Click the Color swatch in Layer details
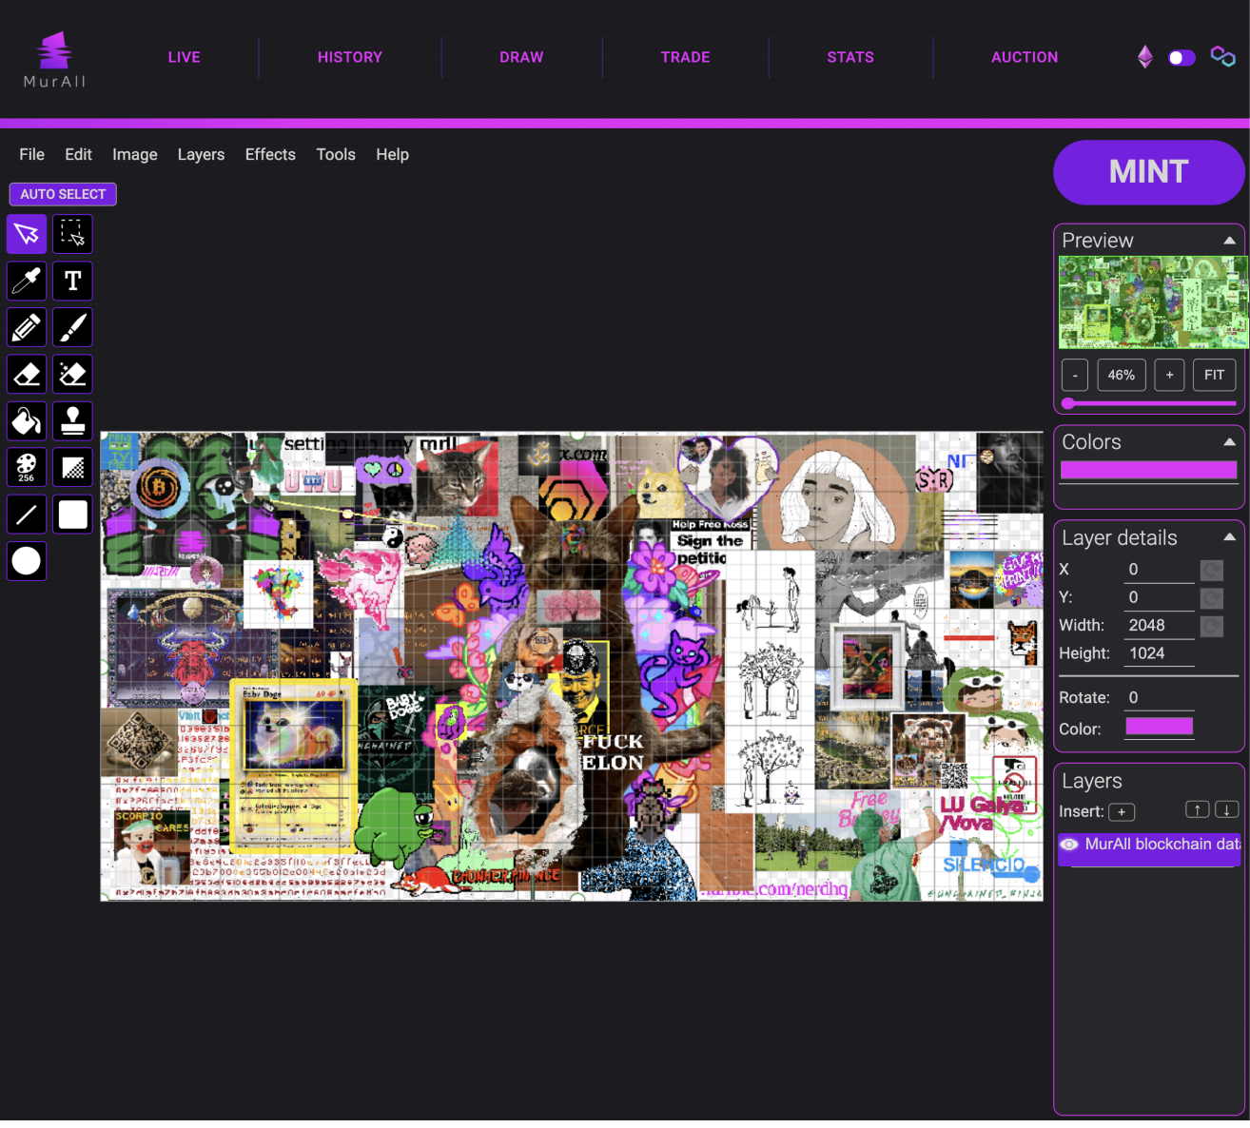 click(x=1159, y=727)
